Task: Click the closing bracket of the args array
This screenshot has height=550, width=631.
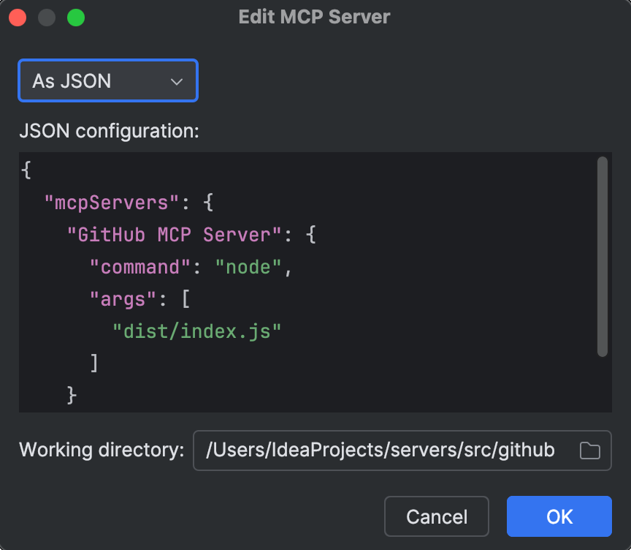Action: pos(94,363)
